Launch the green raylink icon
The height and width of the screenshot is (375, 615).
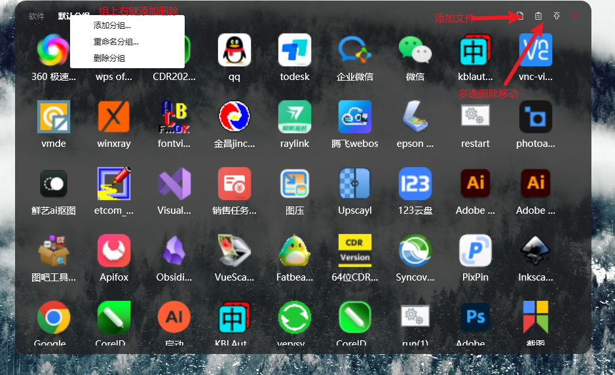295,117
